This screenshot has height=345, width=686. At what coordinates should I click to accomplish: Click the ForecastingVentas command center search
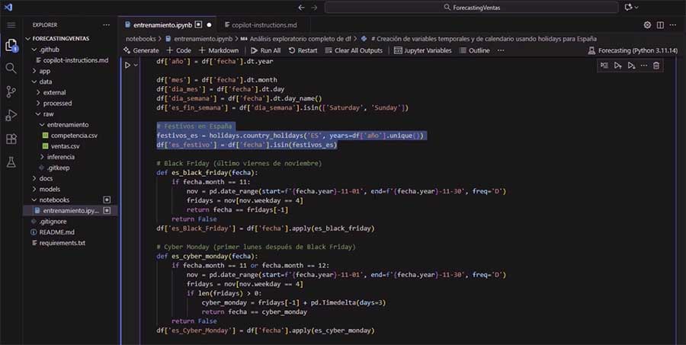coord(472,8)
